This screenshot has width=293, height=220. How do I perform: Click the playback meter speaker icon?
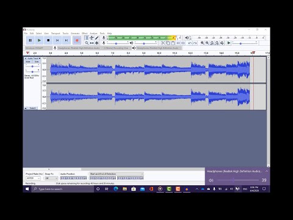click(x=187, y=38)
